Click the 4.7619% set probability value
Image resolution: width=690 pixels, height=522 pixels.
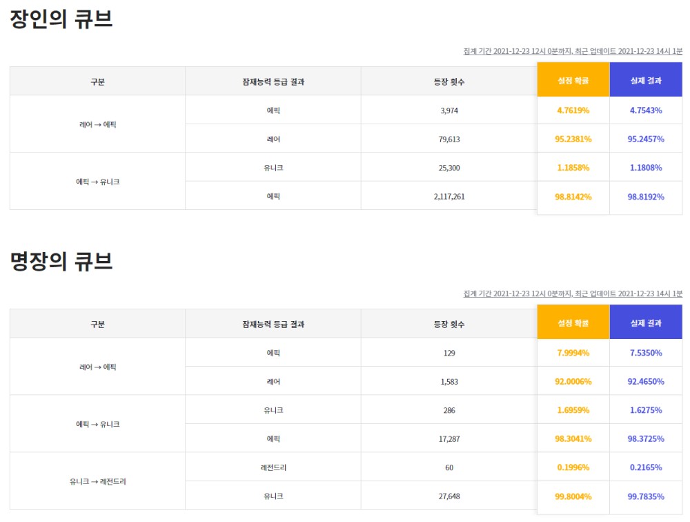click(x=573, y=110)
